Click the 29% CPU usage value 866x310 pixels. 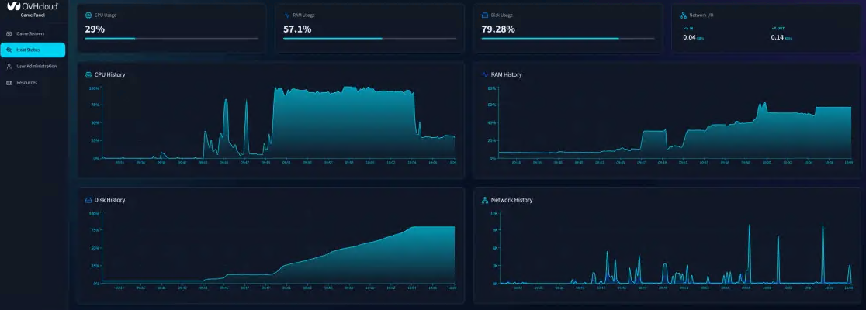[x=95, y=29]
